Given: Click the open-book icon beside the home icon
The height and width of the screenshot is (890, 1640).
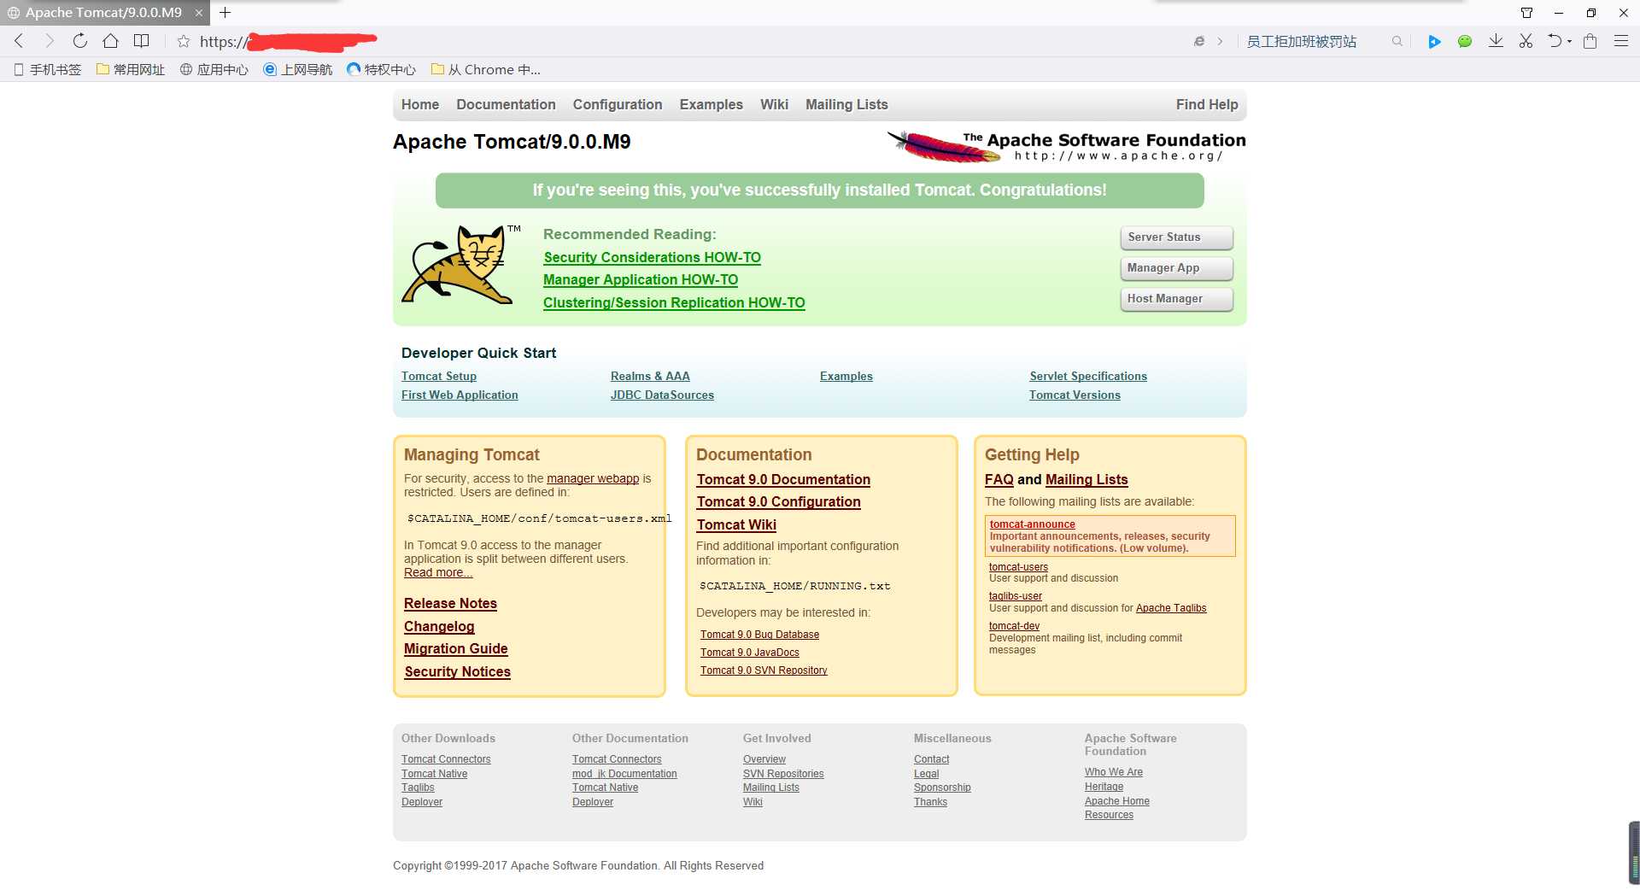Looking at the screenshot, I should point(142,41).
